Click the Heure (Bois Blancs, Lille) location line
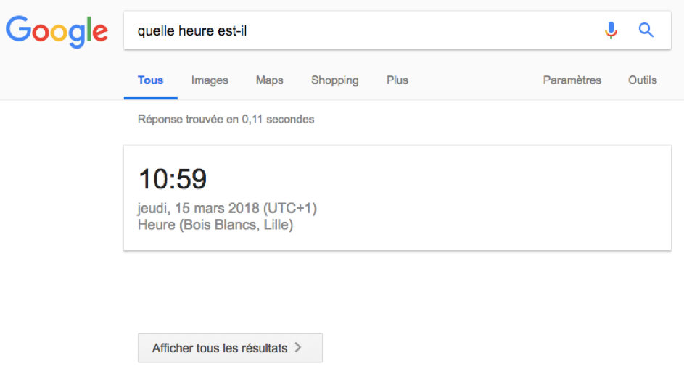 point(215,225)
